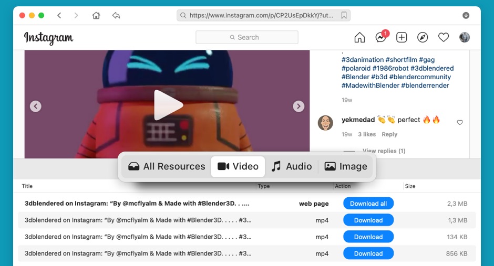
Task: Click the reply arrow icon in the toolbar
Action: point(116,15)
